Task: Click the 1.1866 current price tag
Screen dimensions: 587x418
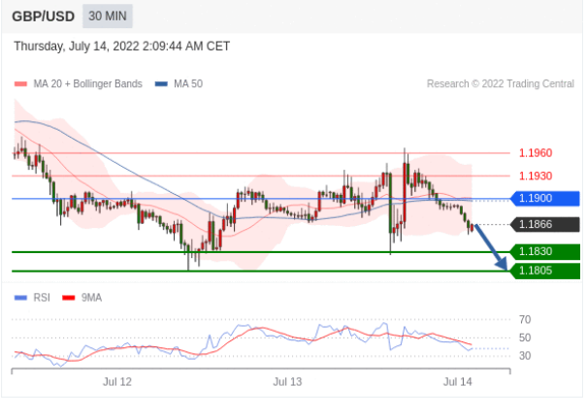Action: pos(544,225)
